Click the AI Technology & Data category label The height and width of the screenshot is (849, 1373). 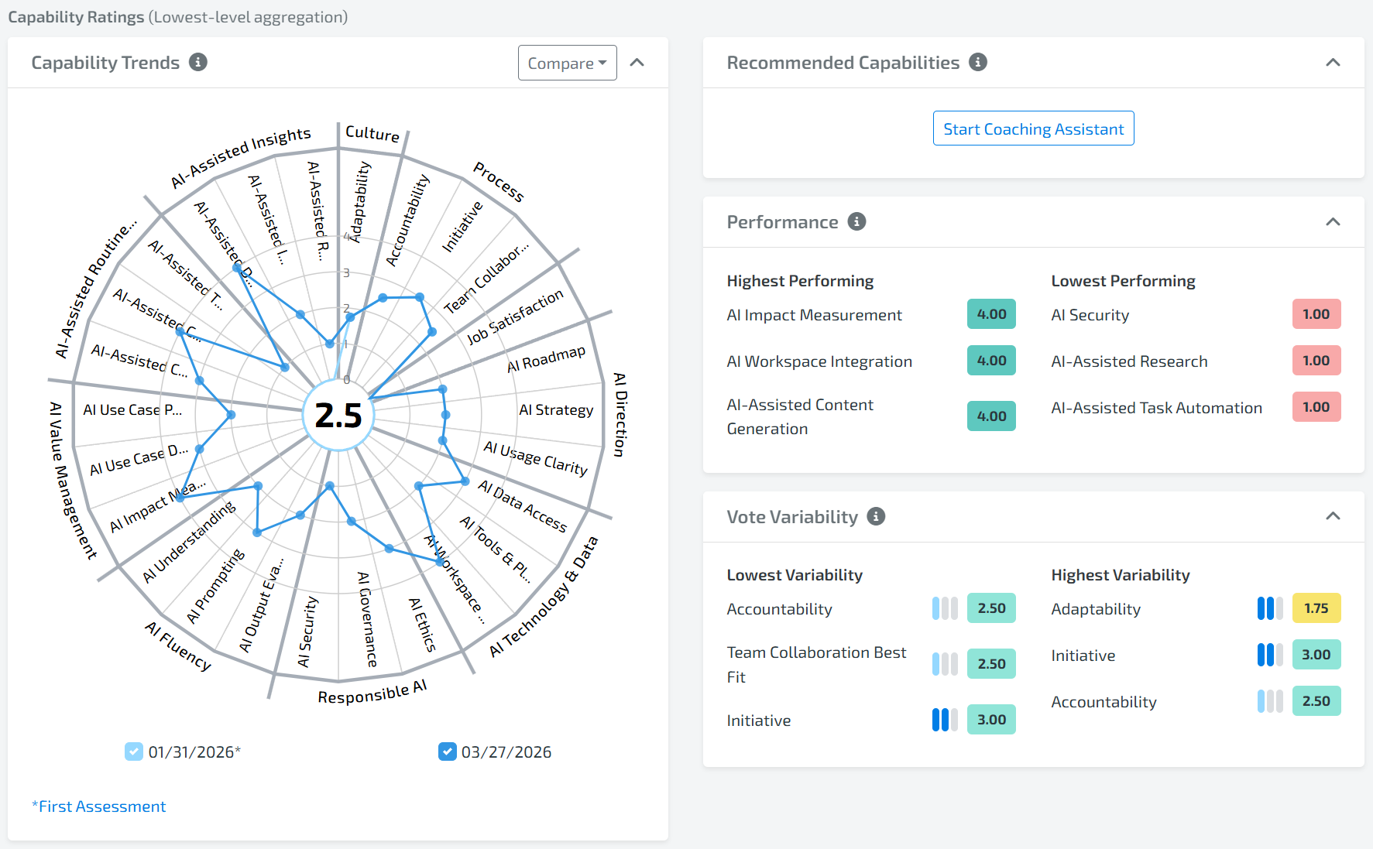pyautogui.click(x=544, y=597)
